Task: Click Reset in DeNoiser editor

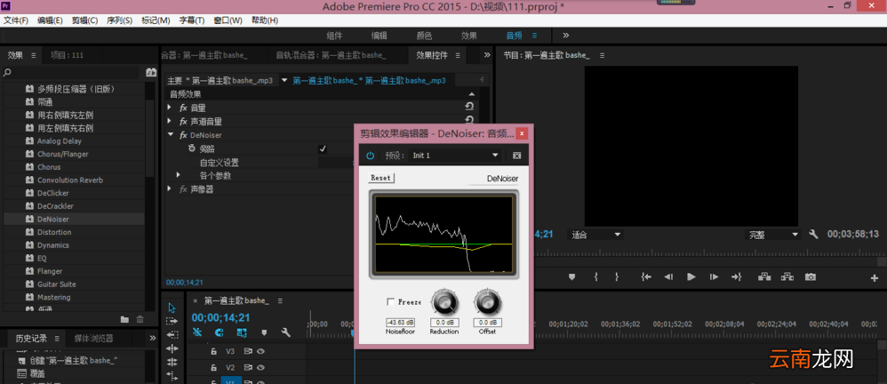Action: (x=380, y=178)
